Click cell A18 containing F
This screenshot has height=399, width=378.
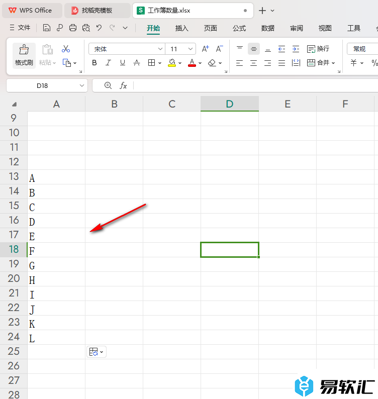pos(56,250)
